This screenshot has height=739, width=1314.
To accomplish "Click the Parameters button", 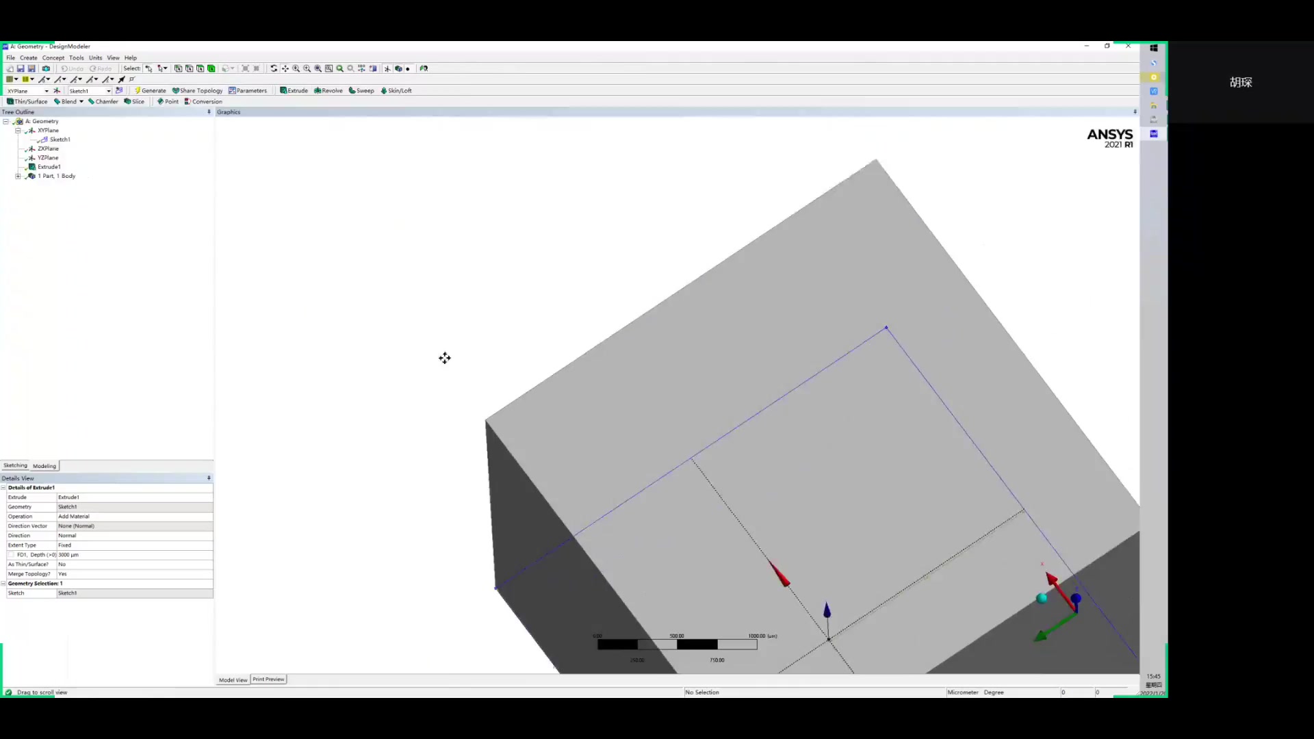I will (248, 90).
